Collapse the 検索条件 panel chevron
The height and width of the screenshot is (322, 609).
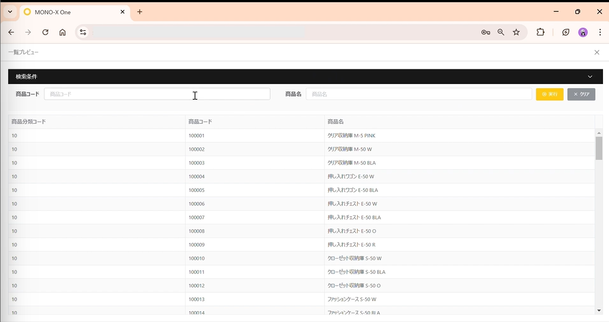pos(590,76)
